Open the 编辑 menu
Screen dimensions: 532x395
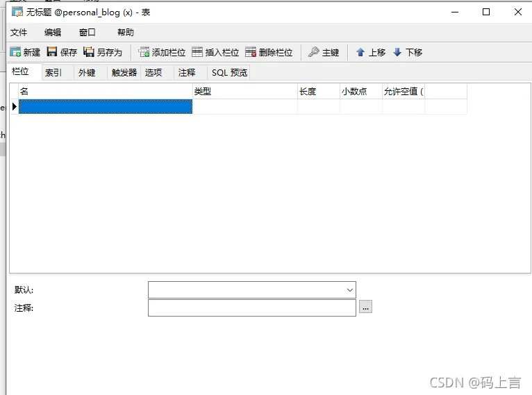(x=53, y=32)
